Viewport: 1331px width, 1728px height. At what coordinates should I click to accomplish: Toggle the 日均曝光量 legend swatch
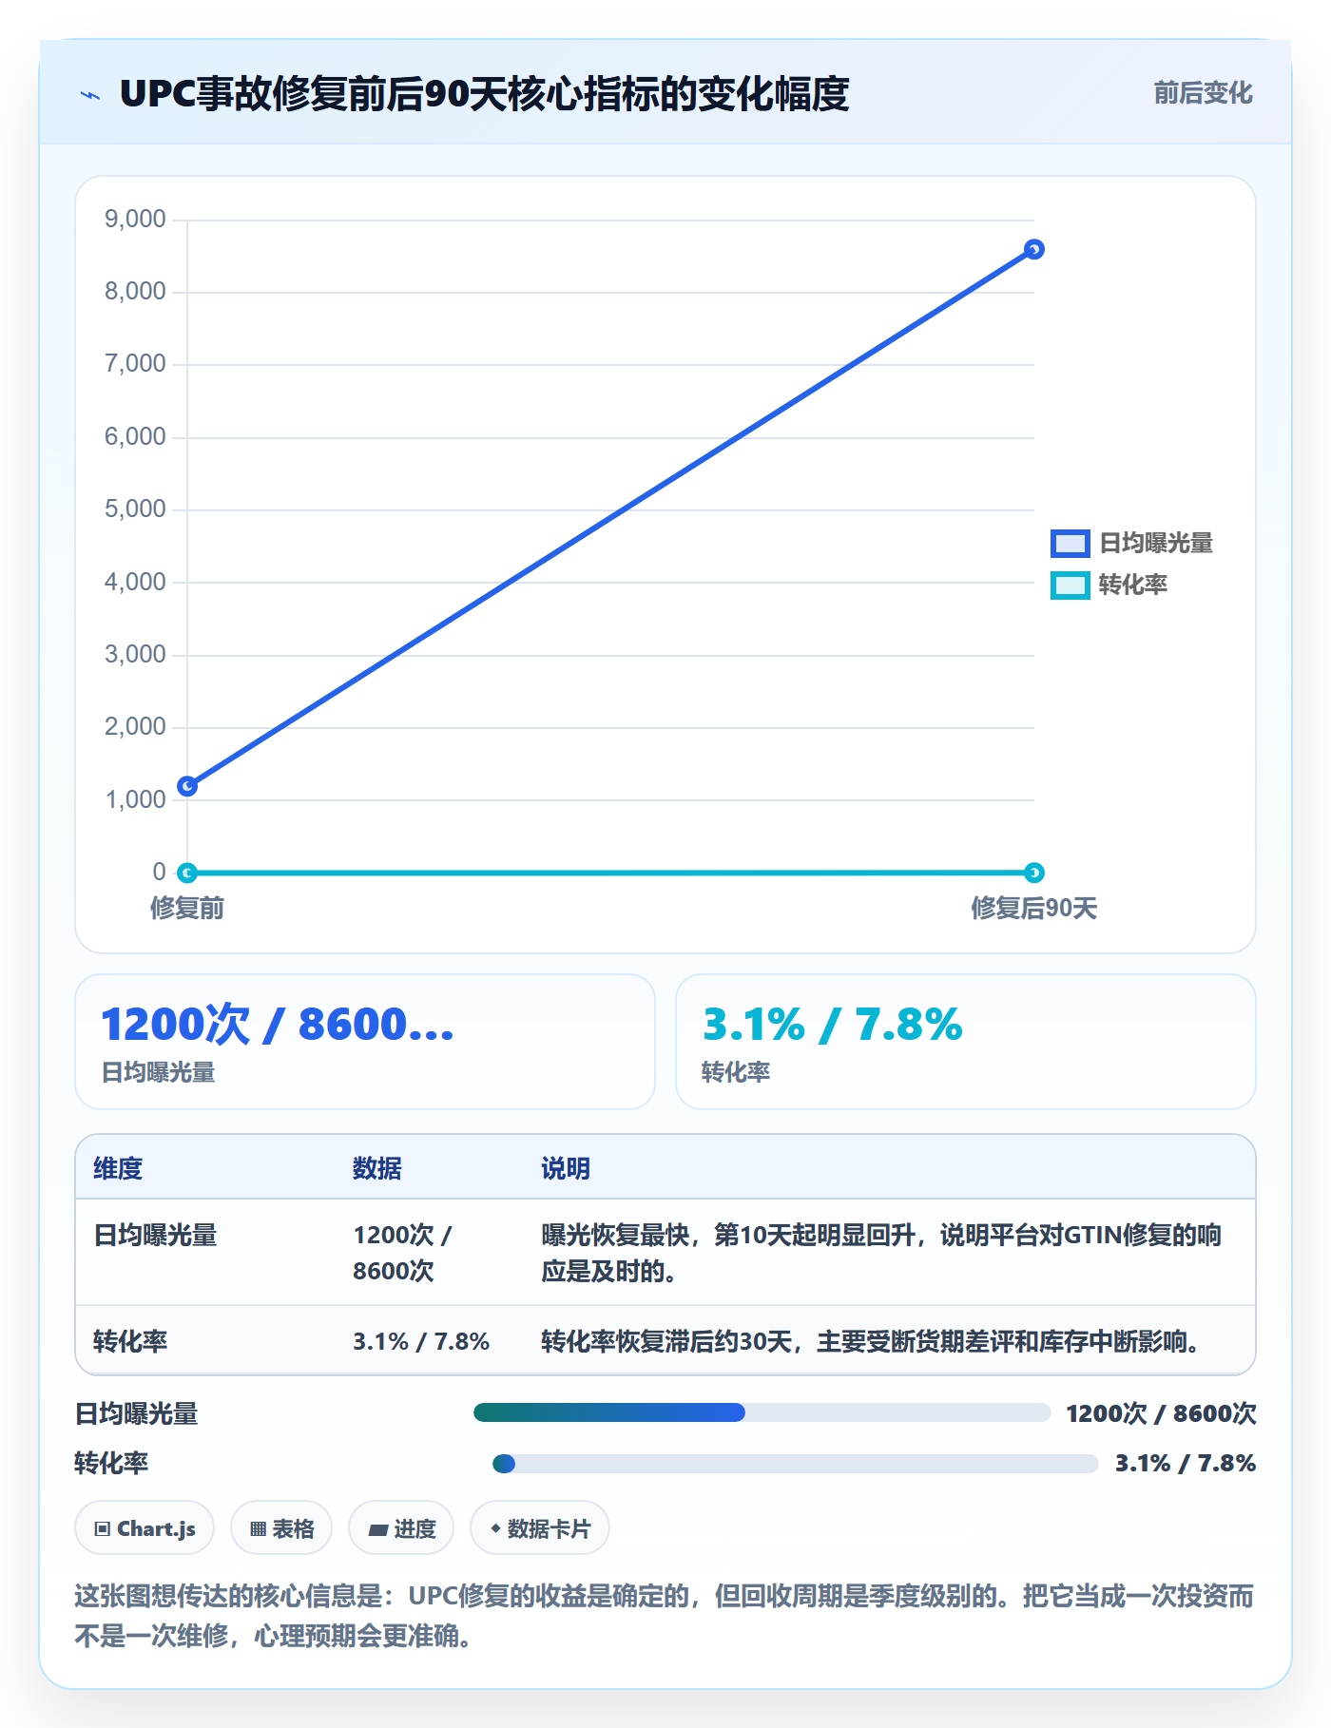click(x=1070, y=544)
